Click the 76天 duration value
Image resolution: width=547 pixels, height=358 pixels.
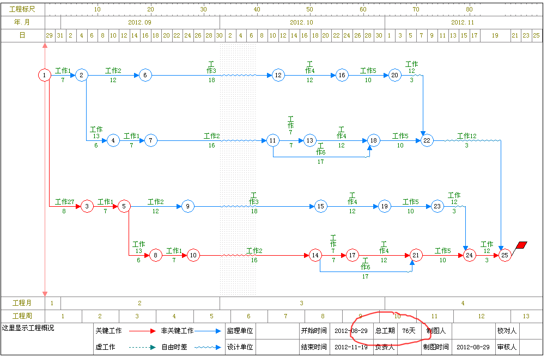coord(409,331)
